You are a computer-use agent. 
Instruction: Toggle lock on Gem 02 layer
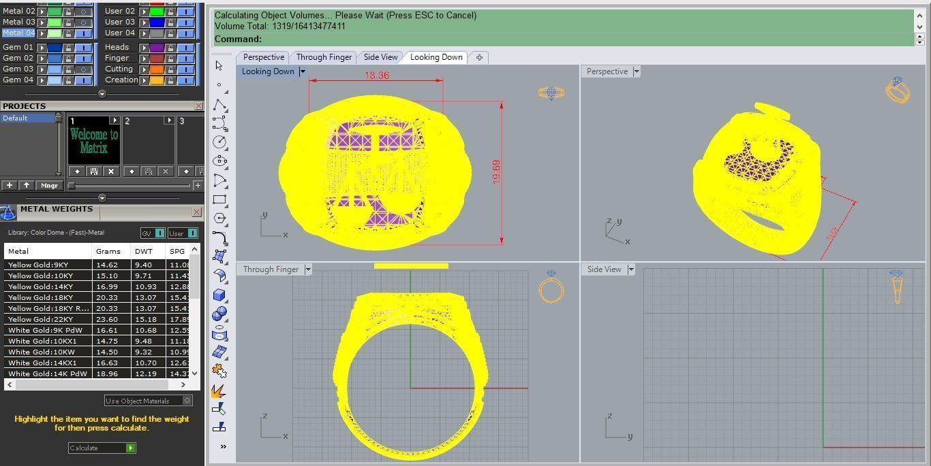68,58
